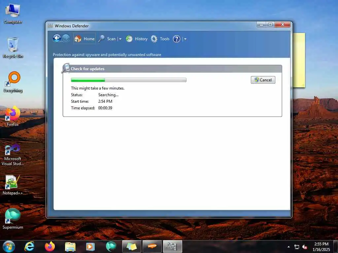Viewport: 338px width, 253px height.
Task: Maximize the Windows Defender window
Action: (x=270, y=24)
